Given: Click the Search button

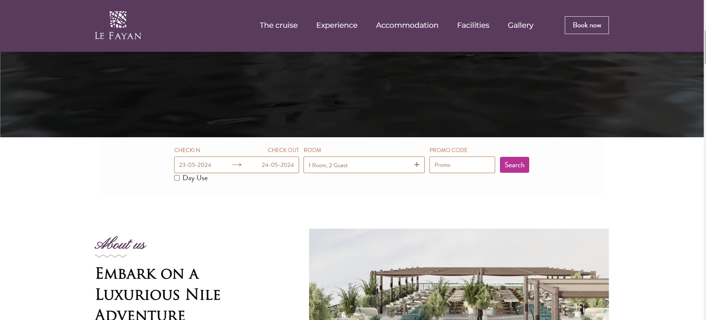Looking at the screenshot, I should tap(514, 165).
